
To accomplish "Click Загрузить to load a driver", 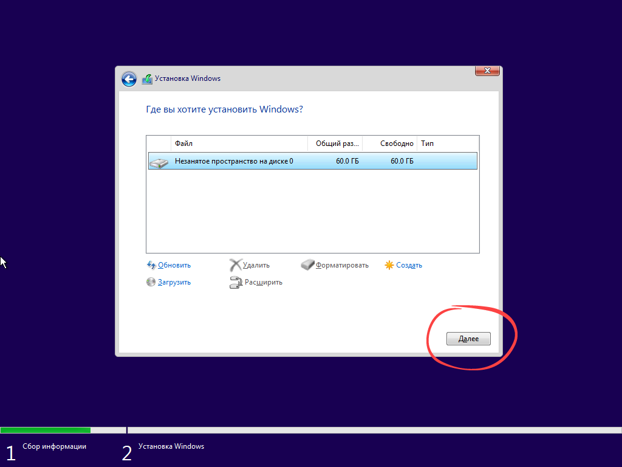I will pyautogui.click(x=174, y=282).
